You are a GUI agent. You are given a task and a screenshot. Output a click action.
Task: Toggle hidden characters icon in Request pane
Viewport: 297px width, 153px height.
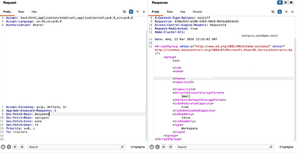tap(124, 12)
